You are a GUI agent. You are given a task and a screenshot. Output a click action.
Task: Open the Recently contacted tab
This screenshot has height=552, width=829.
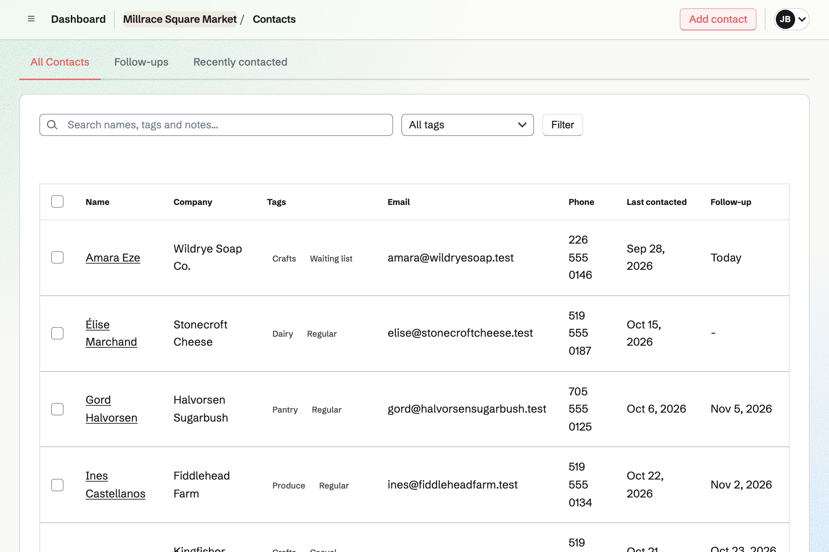240,62
